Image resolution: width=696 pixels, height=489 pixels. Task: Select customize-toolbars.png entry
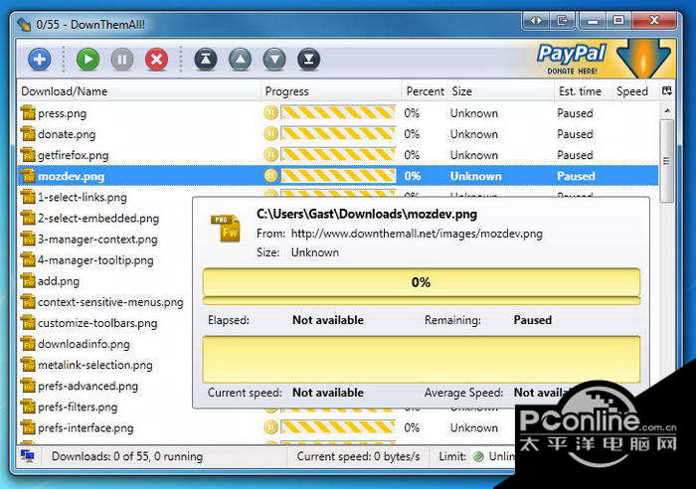(97, 323)
